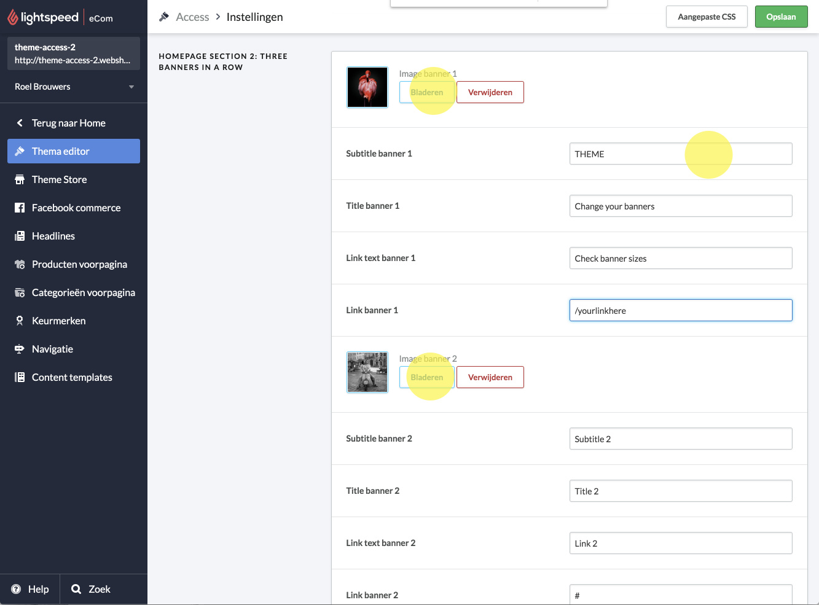Screen dimensions: 819x605
Task: Open the Thema editor menu item
Action: coord(74,151)
